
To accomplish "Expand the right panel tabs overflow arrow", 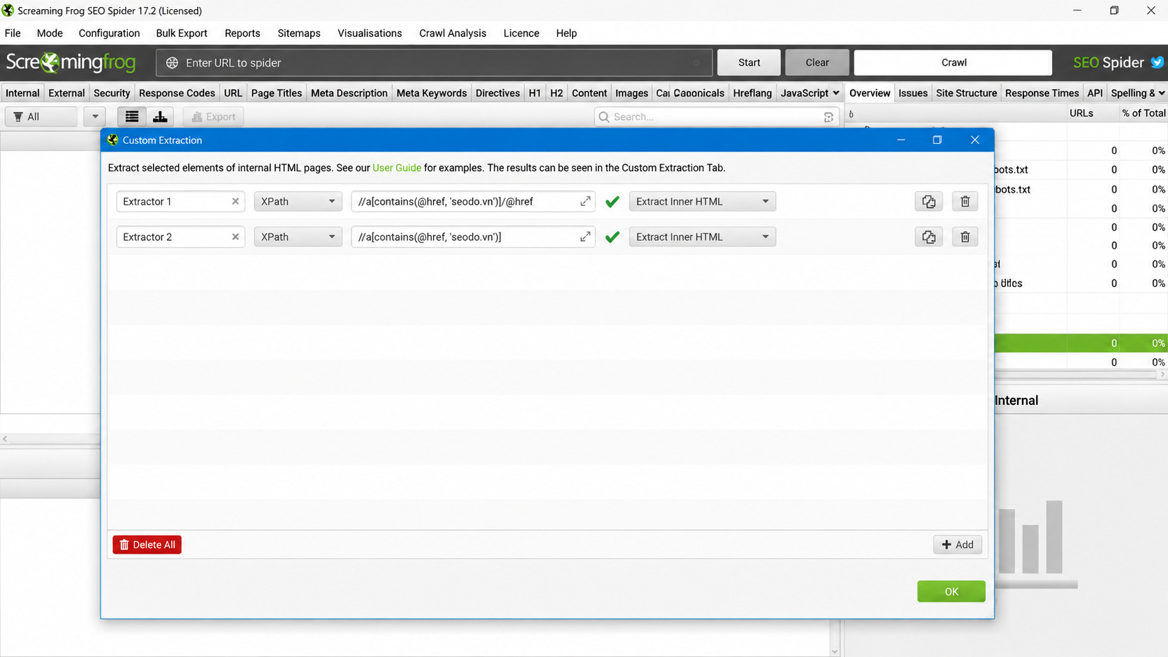I will click(x=1162, y=93).
